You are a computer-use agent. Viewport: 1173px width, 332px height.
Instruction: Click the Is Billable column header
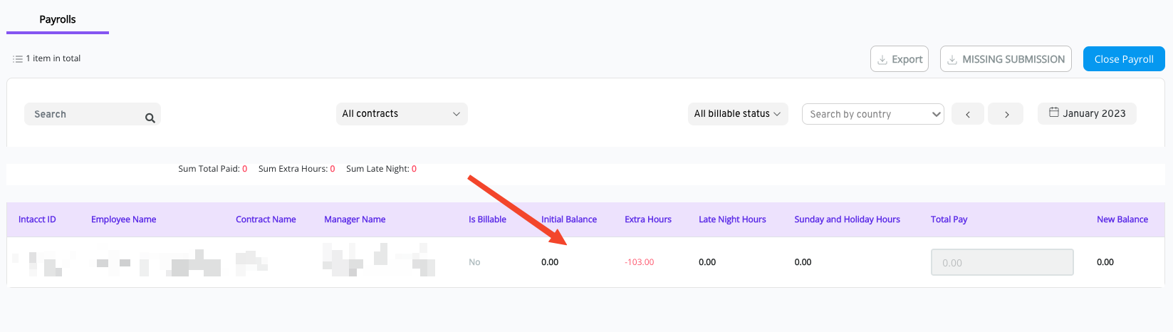point(487,219)
